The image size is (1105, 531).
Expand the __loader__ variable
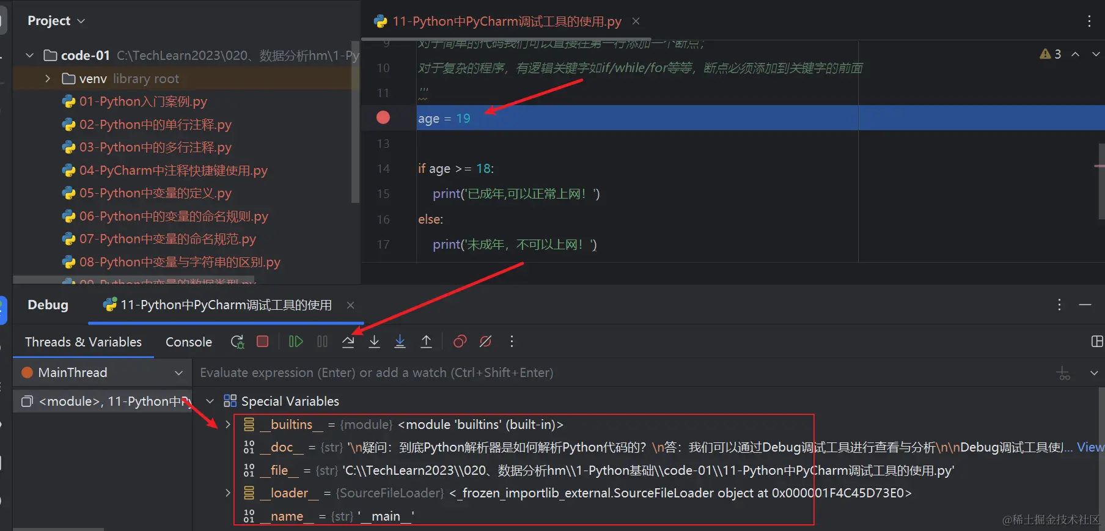pyautogui.click(x=228, y=493)
